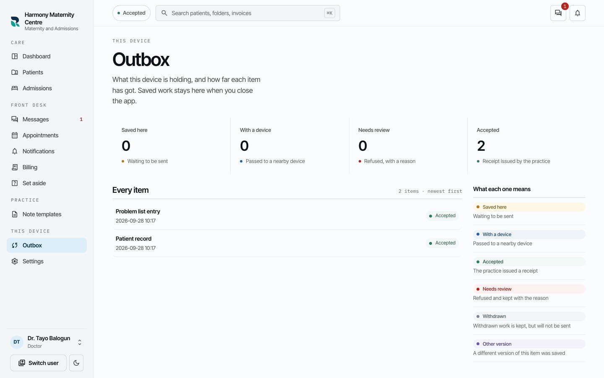The image size is (604, 378).
Task: Click the Admissions bed icon
Action: 15,88
